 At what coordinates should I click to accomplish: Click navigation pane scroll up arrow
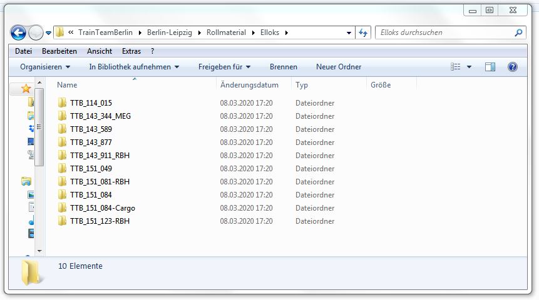tap(39, 82)
